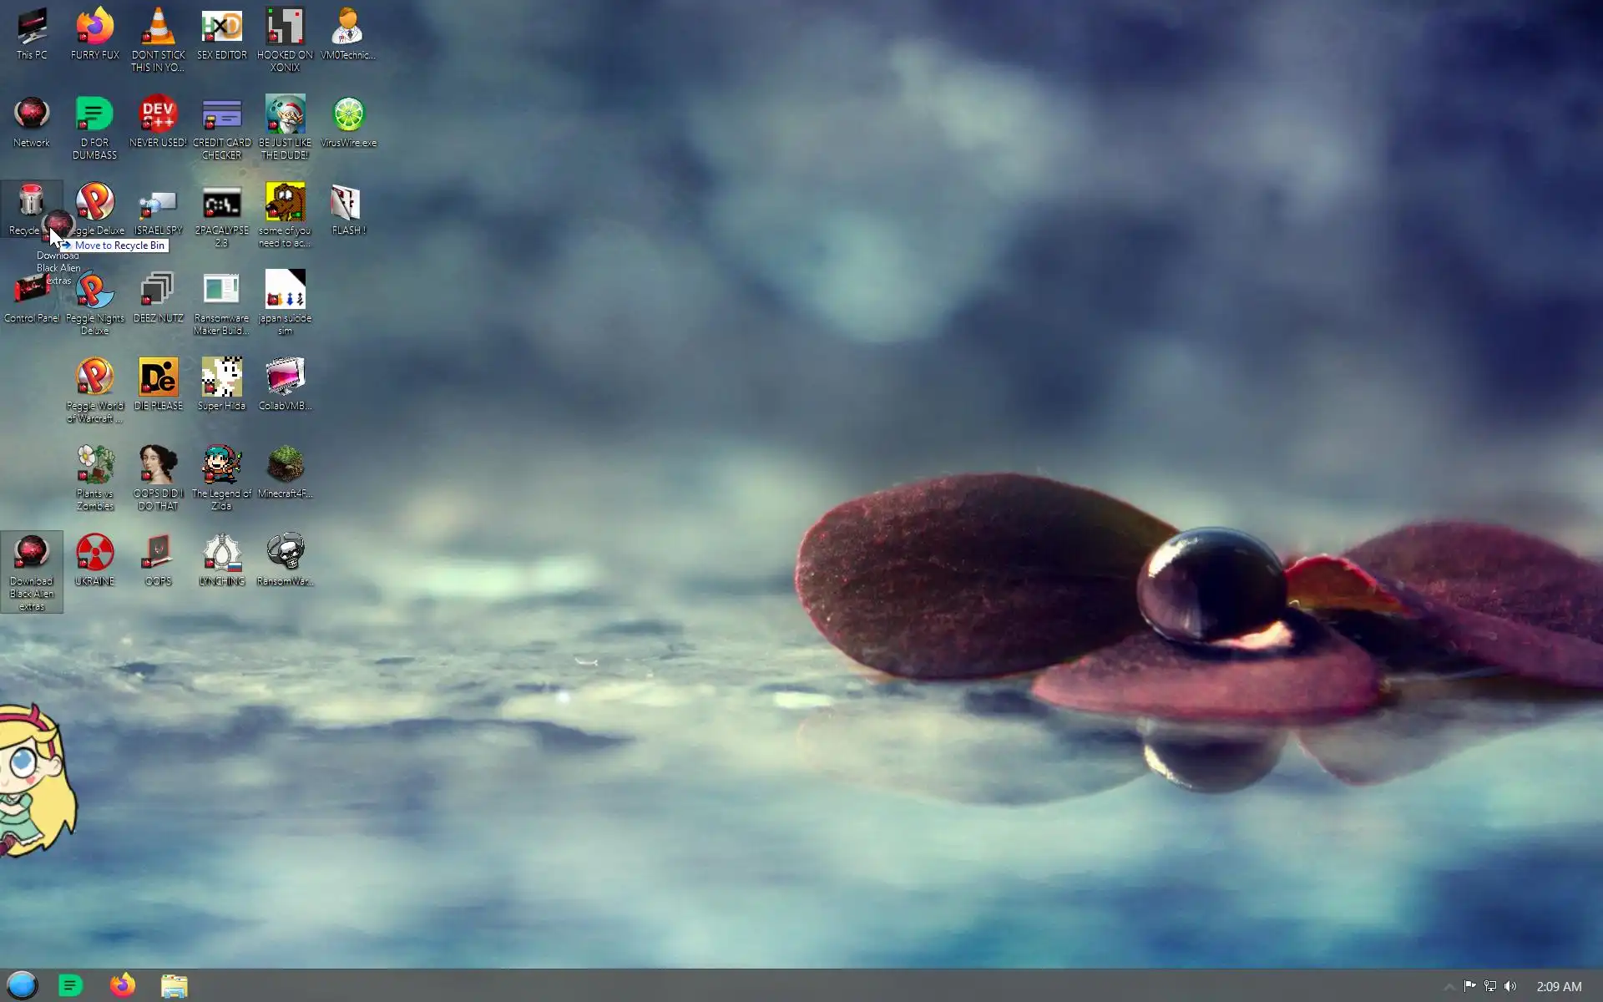Open the network status tray icon

(1490, 986)
